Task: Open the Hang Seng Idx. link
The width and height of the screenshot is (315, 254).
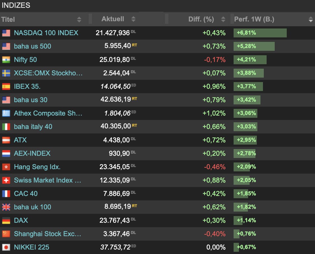Action: [x=37, y=167]
